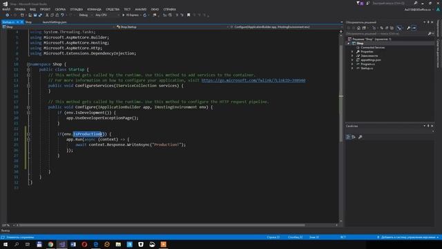Viewport: 442px width, 249px height.
Task: Open the КОМАНДА menu
Action: 94,9
